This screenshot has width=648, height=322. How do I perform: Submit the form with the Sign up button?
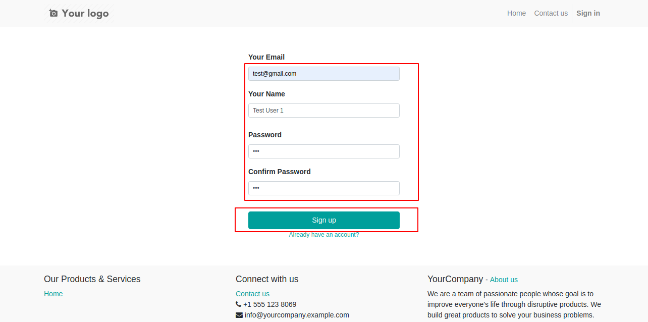[324, 220]
